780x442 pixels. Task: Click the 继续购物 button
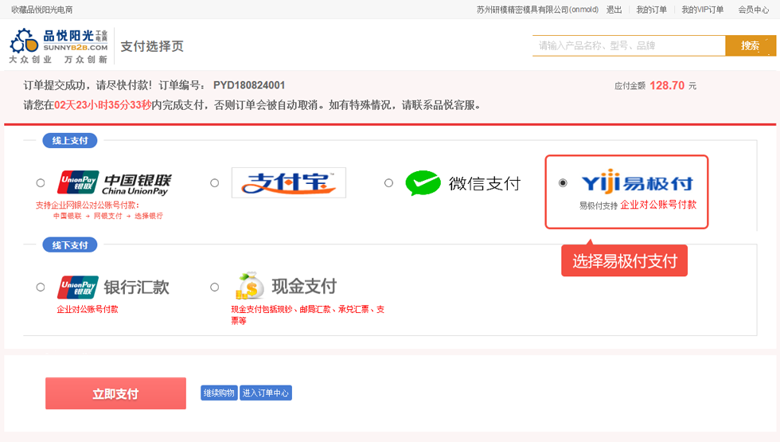pyautogui.click(x=219, y=393)
